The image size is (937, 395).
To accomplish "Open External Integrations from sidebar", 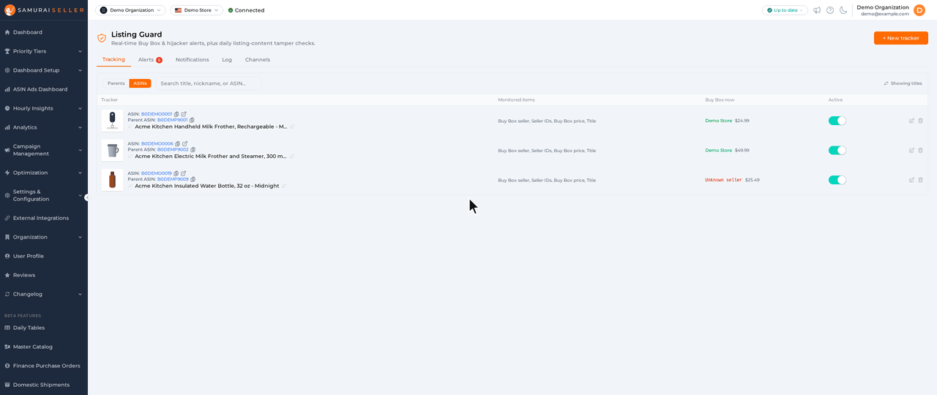I will pos(44,218).
